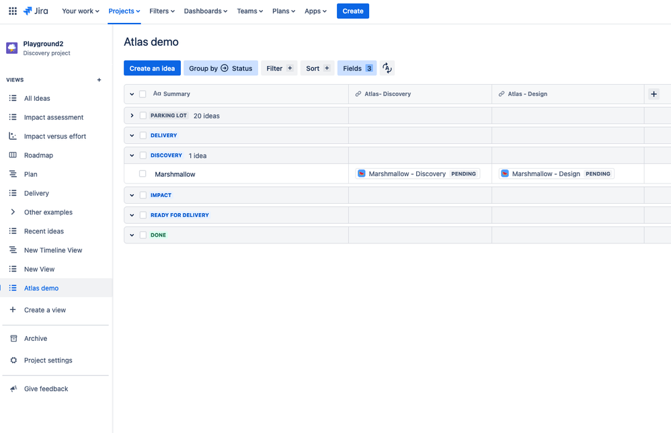Image resolution: width=671 pixels, height=433 pixels.
Task: Click the blue Create button
Action: [352, 11]
